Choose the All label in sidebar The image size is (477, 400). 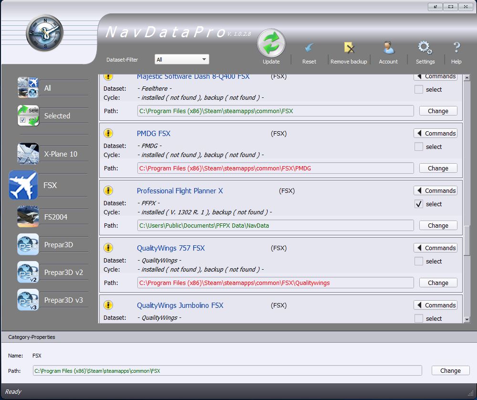tap(47, 88)
